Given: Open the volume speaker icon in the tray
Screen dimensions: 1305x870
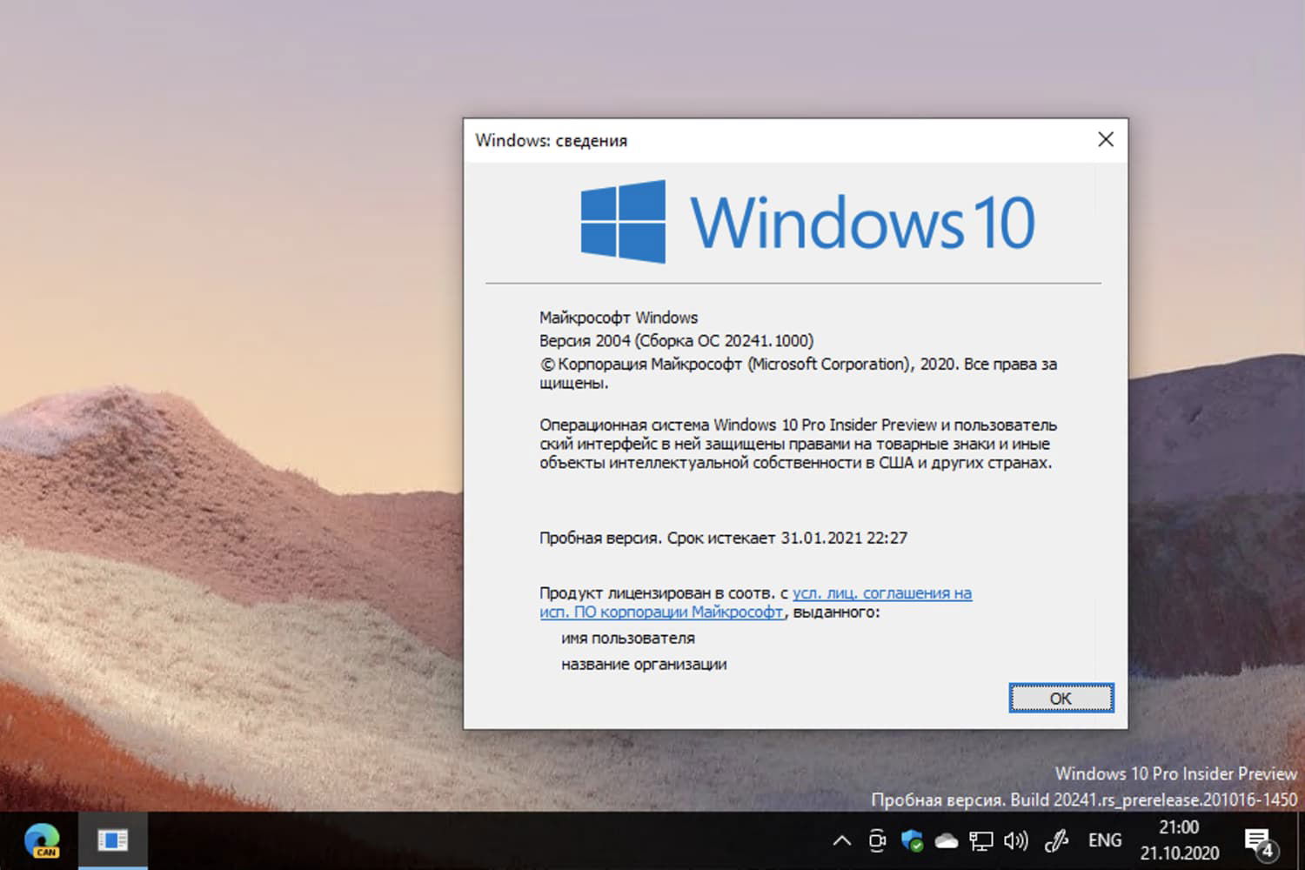Looking at the screenshot, I should click(x=1016, y=840).
